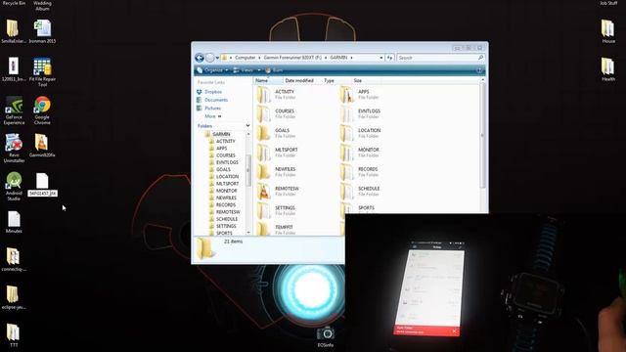This screenshot has height=352, width=626.
Task: Open the address bar history dropdown
Action: click(380, 58)
